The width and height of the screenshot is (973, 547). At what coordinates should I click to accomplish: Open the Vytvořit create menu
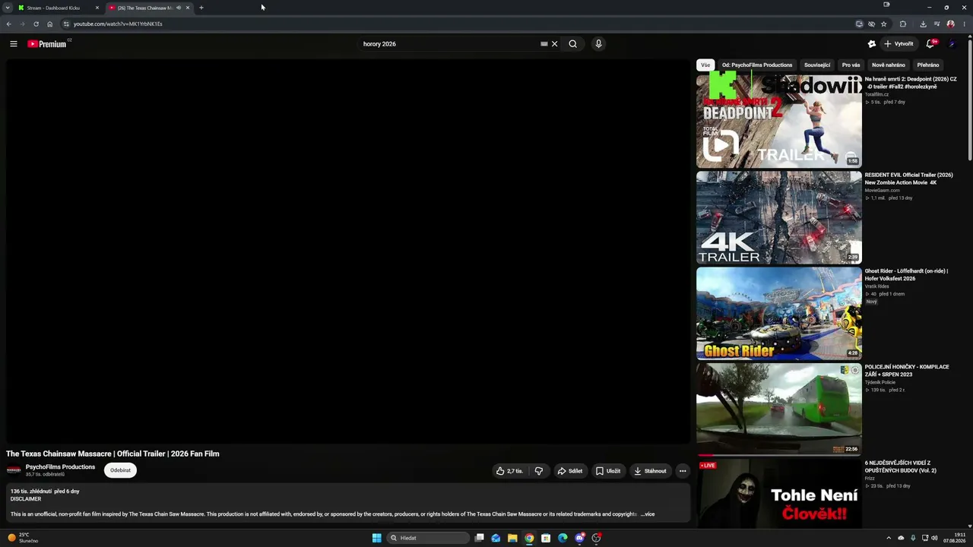point(899,44)
